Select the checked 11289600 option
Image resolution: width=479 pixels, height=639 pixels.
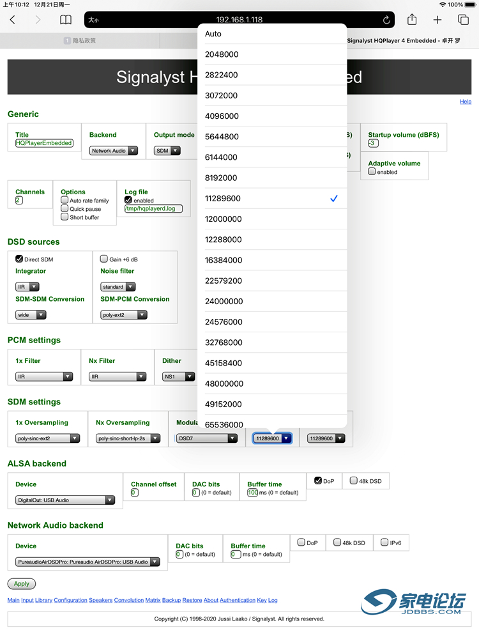272,199
